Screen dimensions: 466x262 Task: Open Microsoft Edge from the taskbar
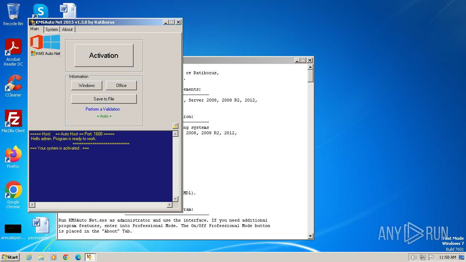[78, 257]
